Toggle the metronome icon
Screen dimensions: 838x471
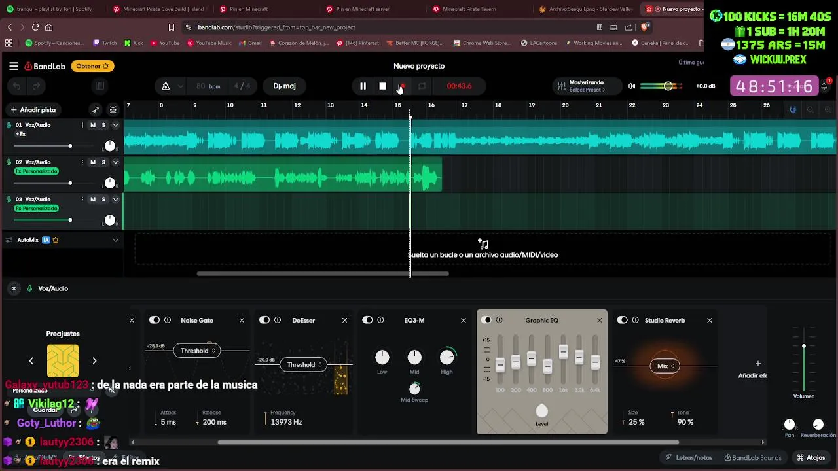pyautogui.click(x=166, y=86)
